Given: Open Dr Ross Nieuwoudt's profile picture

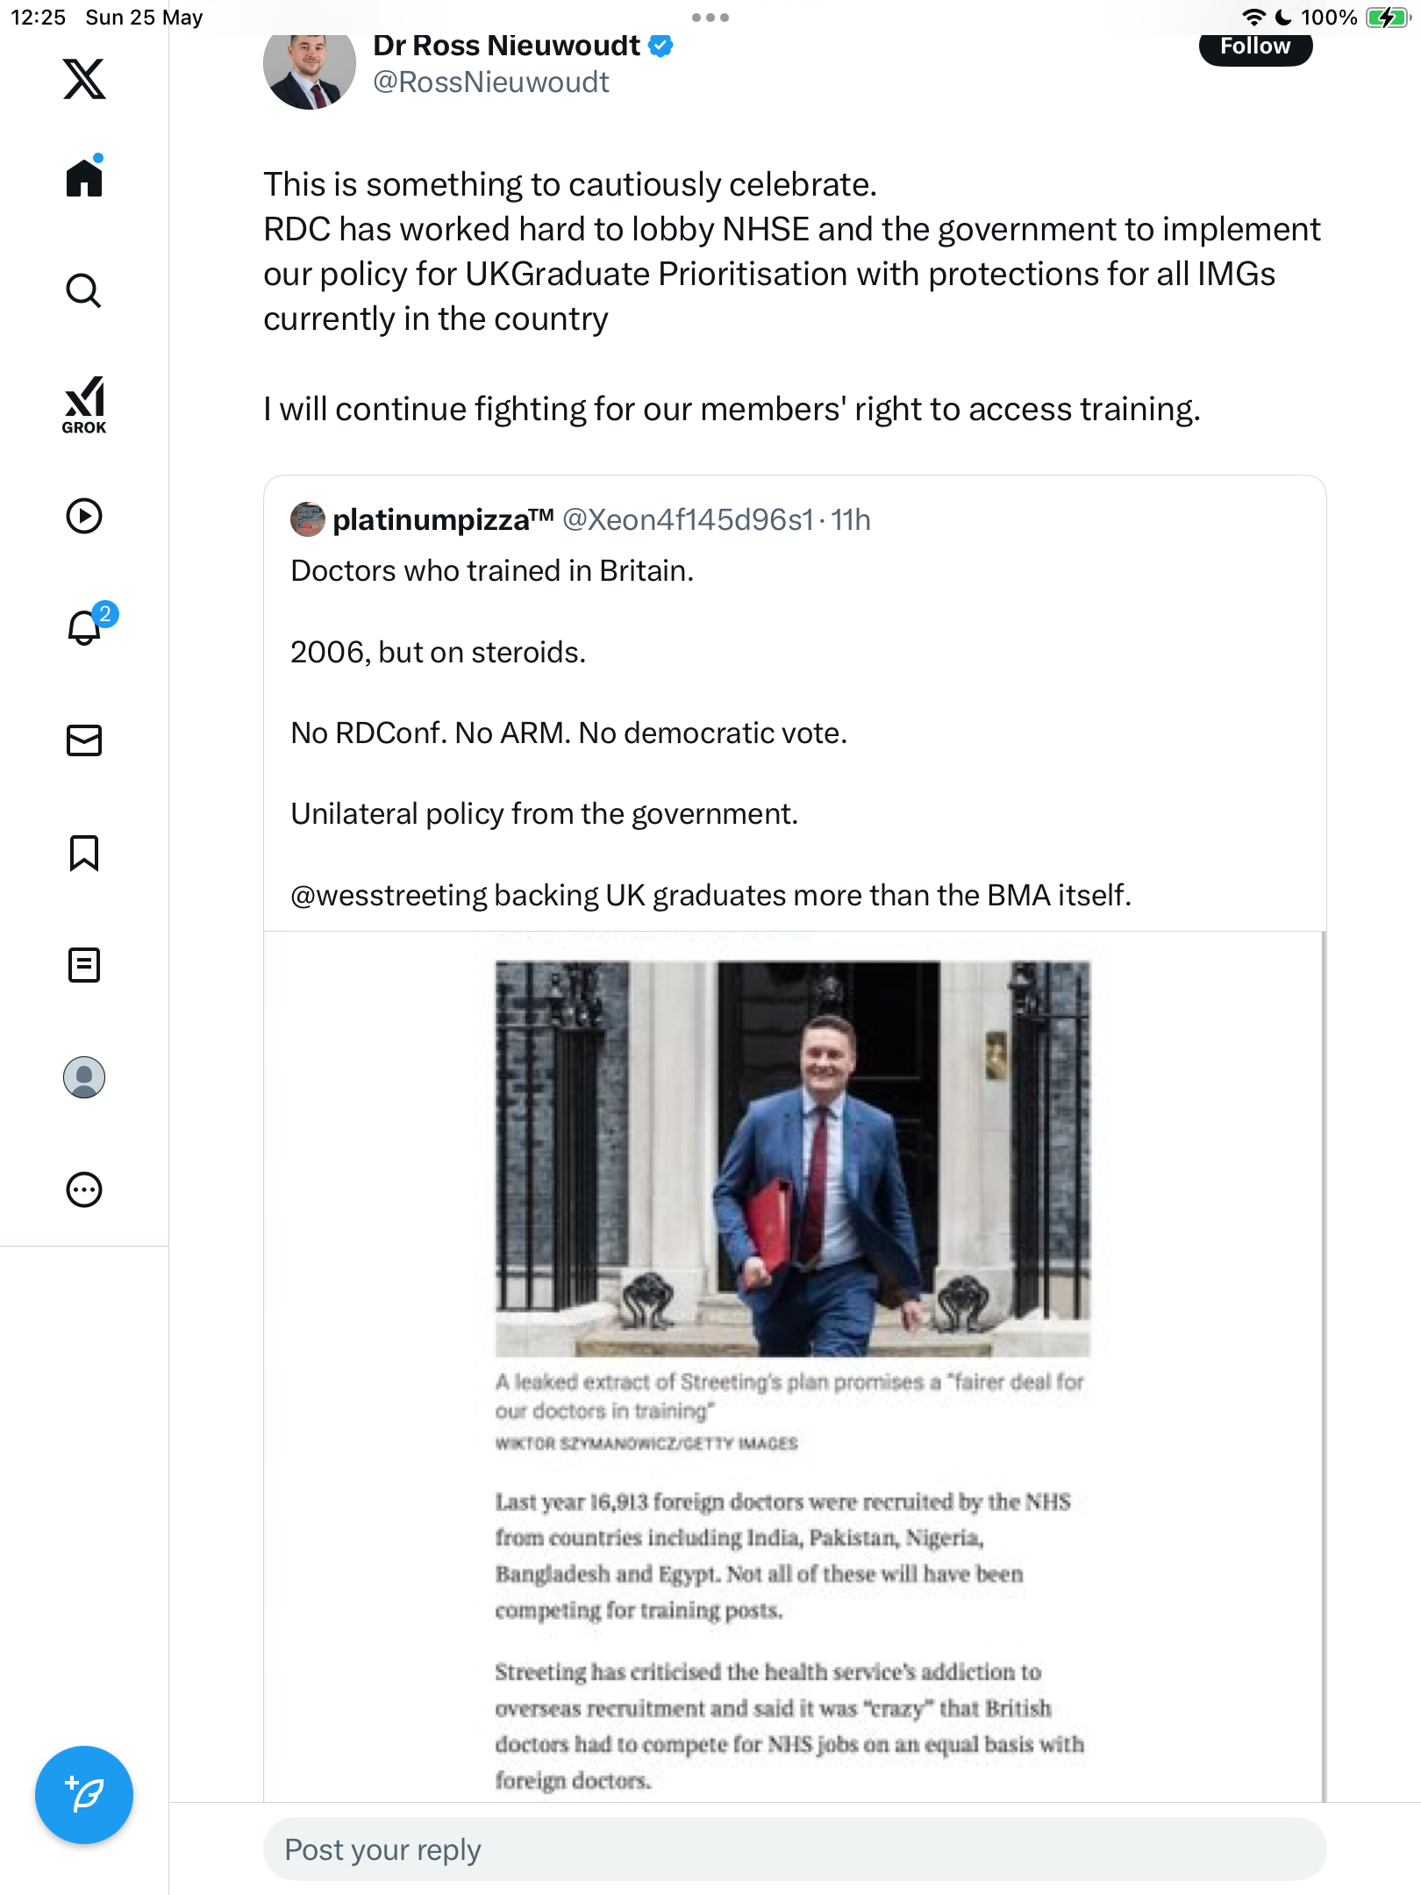Looking at the screenshot, I should 309,68.
